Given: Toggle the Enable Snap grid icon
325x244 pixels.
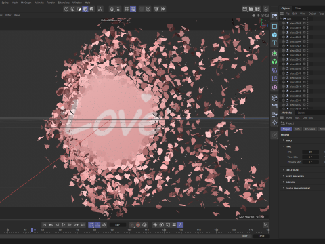Looking at the screenshot, I should [127, 9].
